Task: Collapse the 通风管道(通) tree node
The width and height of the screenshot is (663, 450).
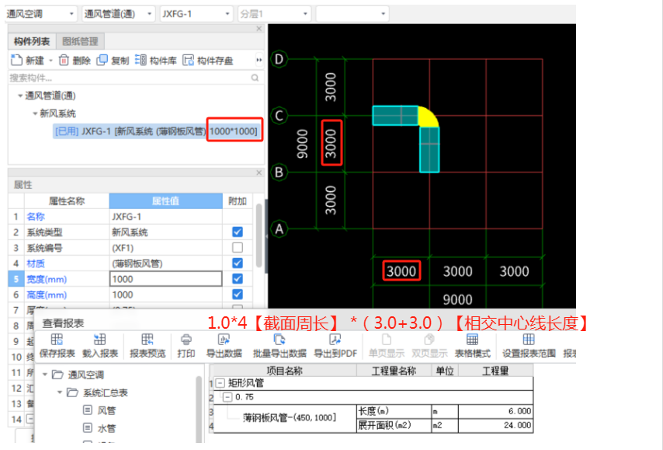Action: 20,96
